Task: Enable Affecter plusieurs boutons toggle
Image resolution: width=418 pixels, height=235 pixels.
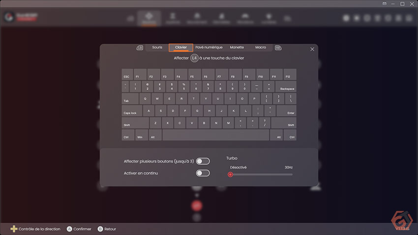Action: pyautogui.click(x=203, y=161)
